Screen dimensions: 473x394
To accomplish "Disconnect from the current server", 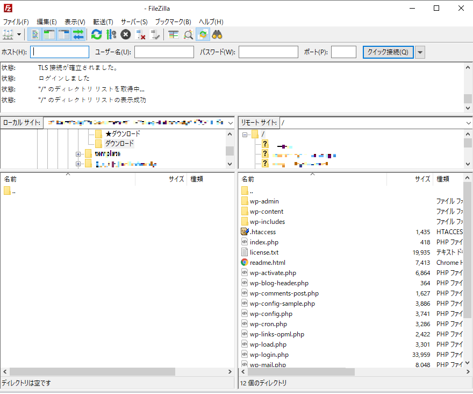I will [141, 34].
